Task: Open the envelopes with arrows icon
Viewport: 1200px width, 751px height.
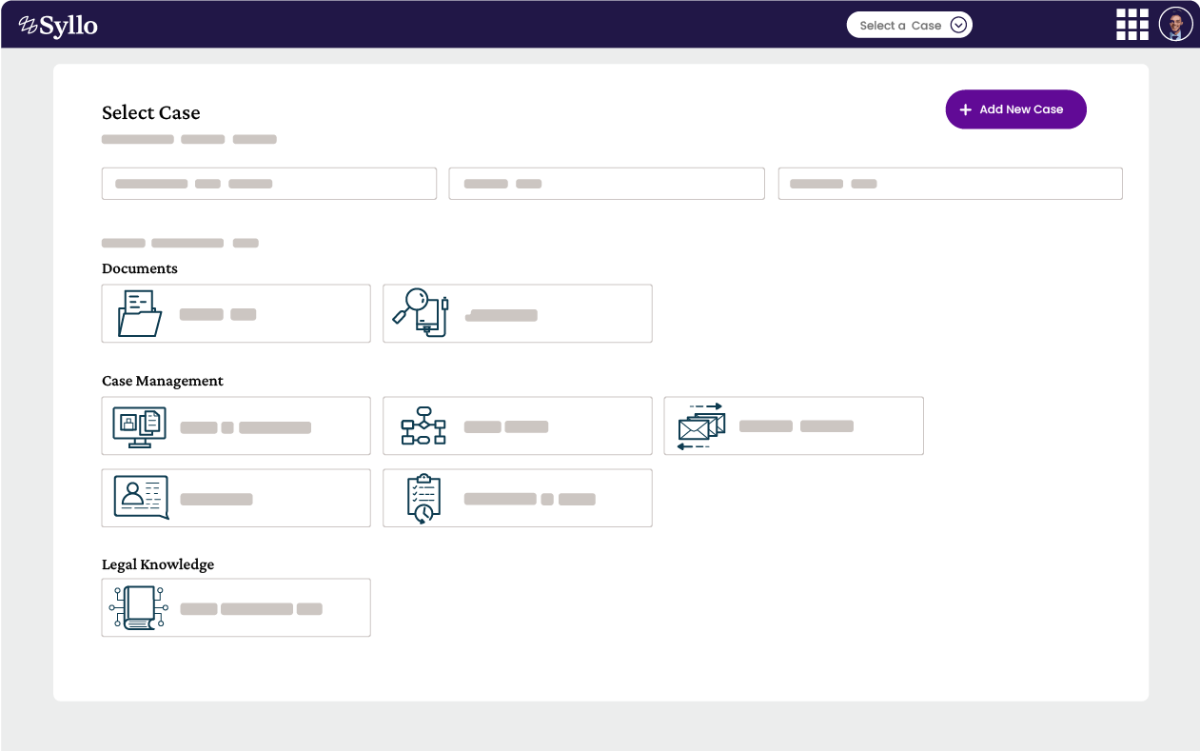Action: 701,425
